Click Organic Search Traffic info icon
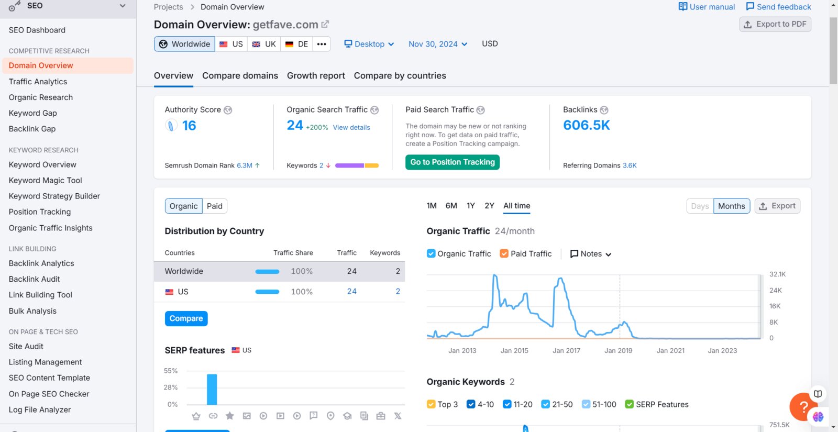838x432 pixels. tap(374, 110)
